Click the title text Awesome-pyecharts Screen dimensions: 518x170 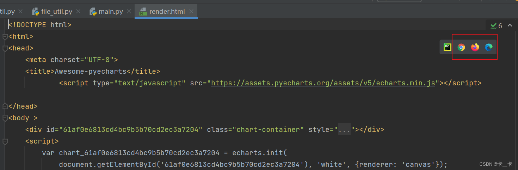[91, 71]
